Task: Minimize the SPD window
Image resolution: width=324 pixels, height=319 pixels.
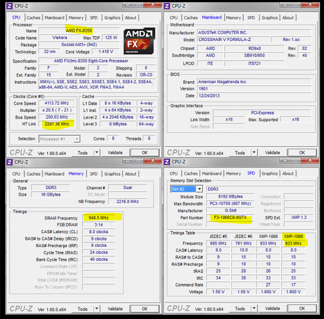Action: coord(285,161)
